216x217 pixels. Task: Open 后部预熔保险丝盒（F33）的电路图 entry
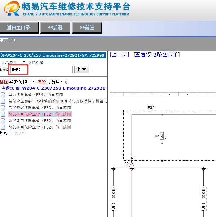pos(40,108)
